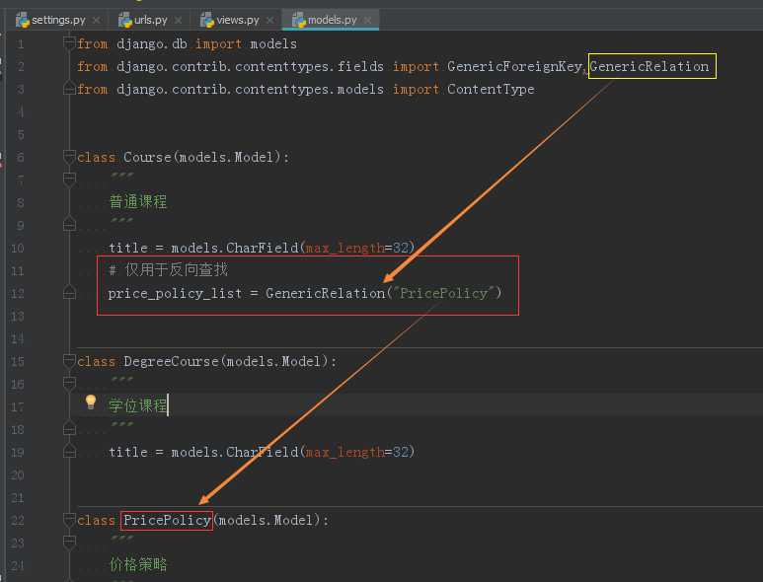Viewport: 763px width, 582px height.
Task: Collapse the PricePolicy class at line 22
Action: pyautogui.click(x=69, y=519)
